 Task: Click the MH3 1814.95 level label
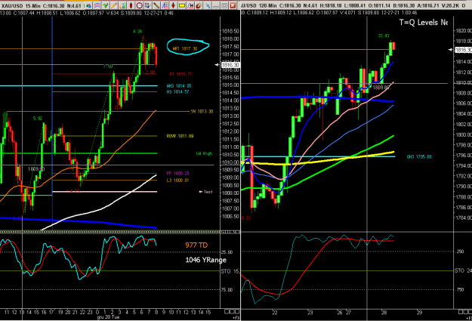[x=179, y=86]
